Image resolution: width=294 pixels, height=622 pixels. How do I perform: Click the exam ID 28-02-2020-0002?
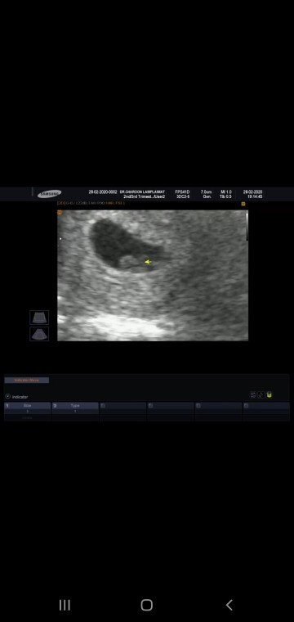point(103,192)
